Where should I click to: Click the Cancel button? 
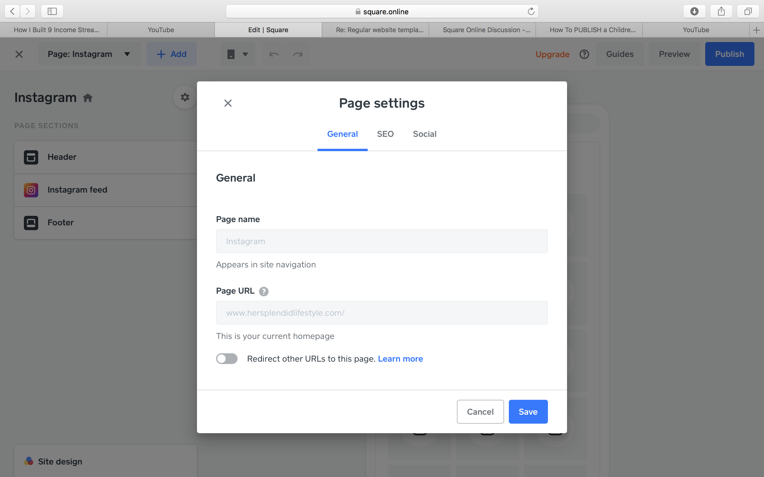[x=480, y=412]
